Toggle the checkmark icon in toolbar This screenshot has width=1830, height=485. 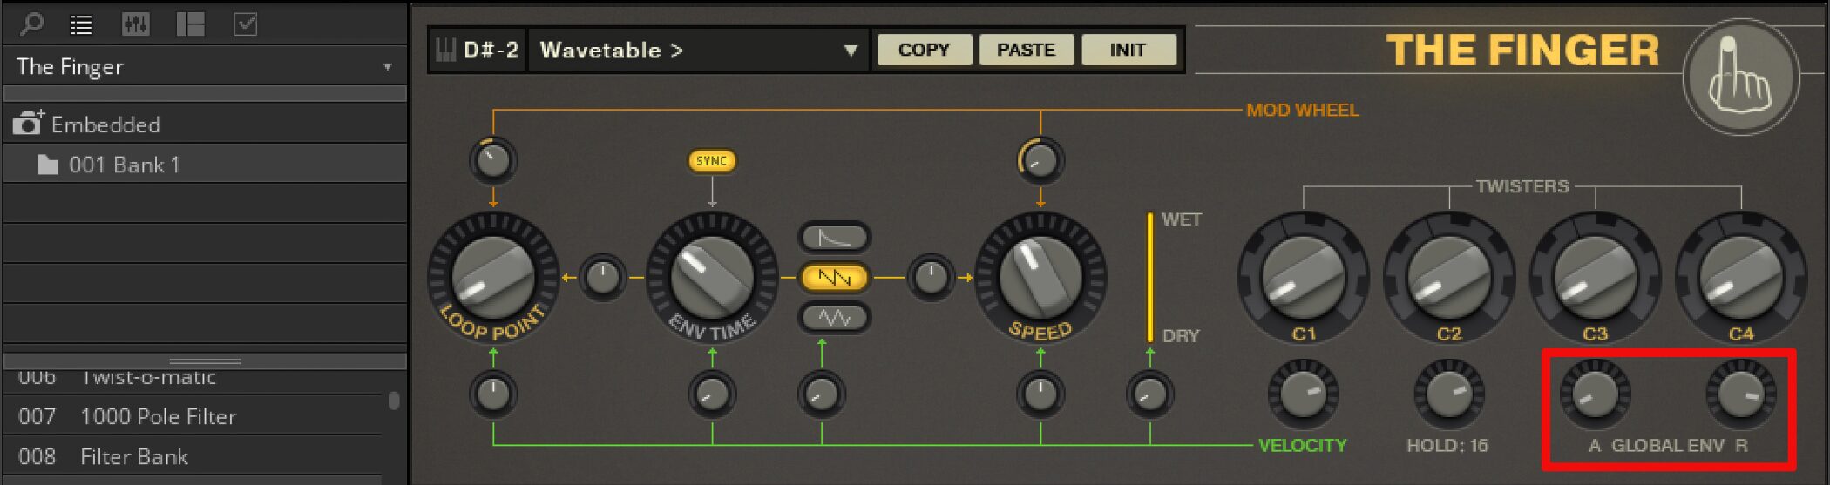coord(246,24)
